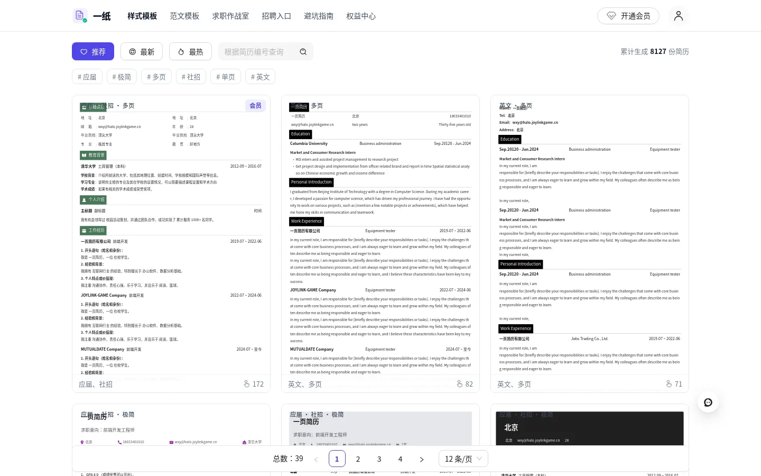The width and height of the screenshot is (761, 476).
Task: Open the 招聘入口 nav tab
Action: (276, 16)
